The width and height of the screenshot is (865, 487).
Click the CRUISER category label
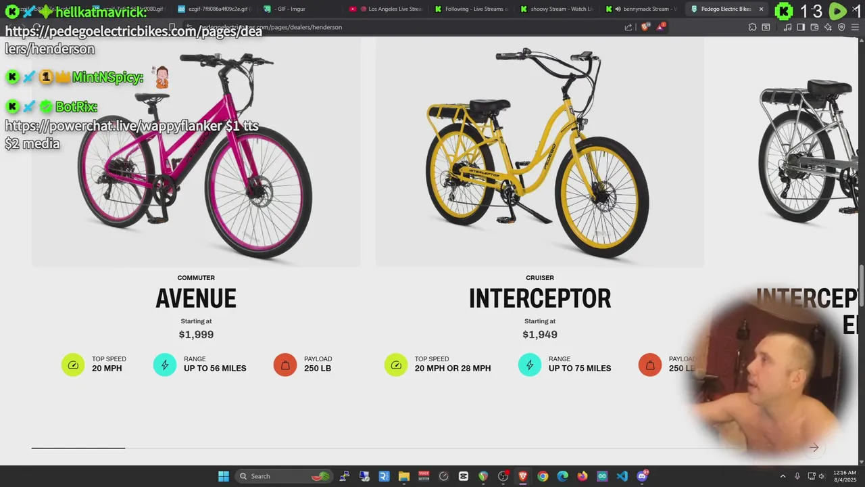pos(540,278)
